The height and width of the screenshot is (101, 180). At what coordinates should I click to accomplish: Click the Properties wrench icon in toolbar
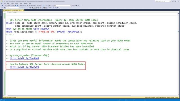click(x=75, y=6)
